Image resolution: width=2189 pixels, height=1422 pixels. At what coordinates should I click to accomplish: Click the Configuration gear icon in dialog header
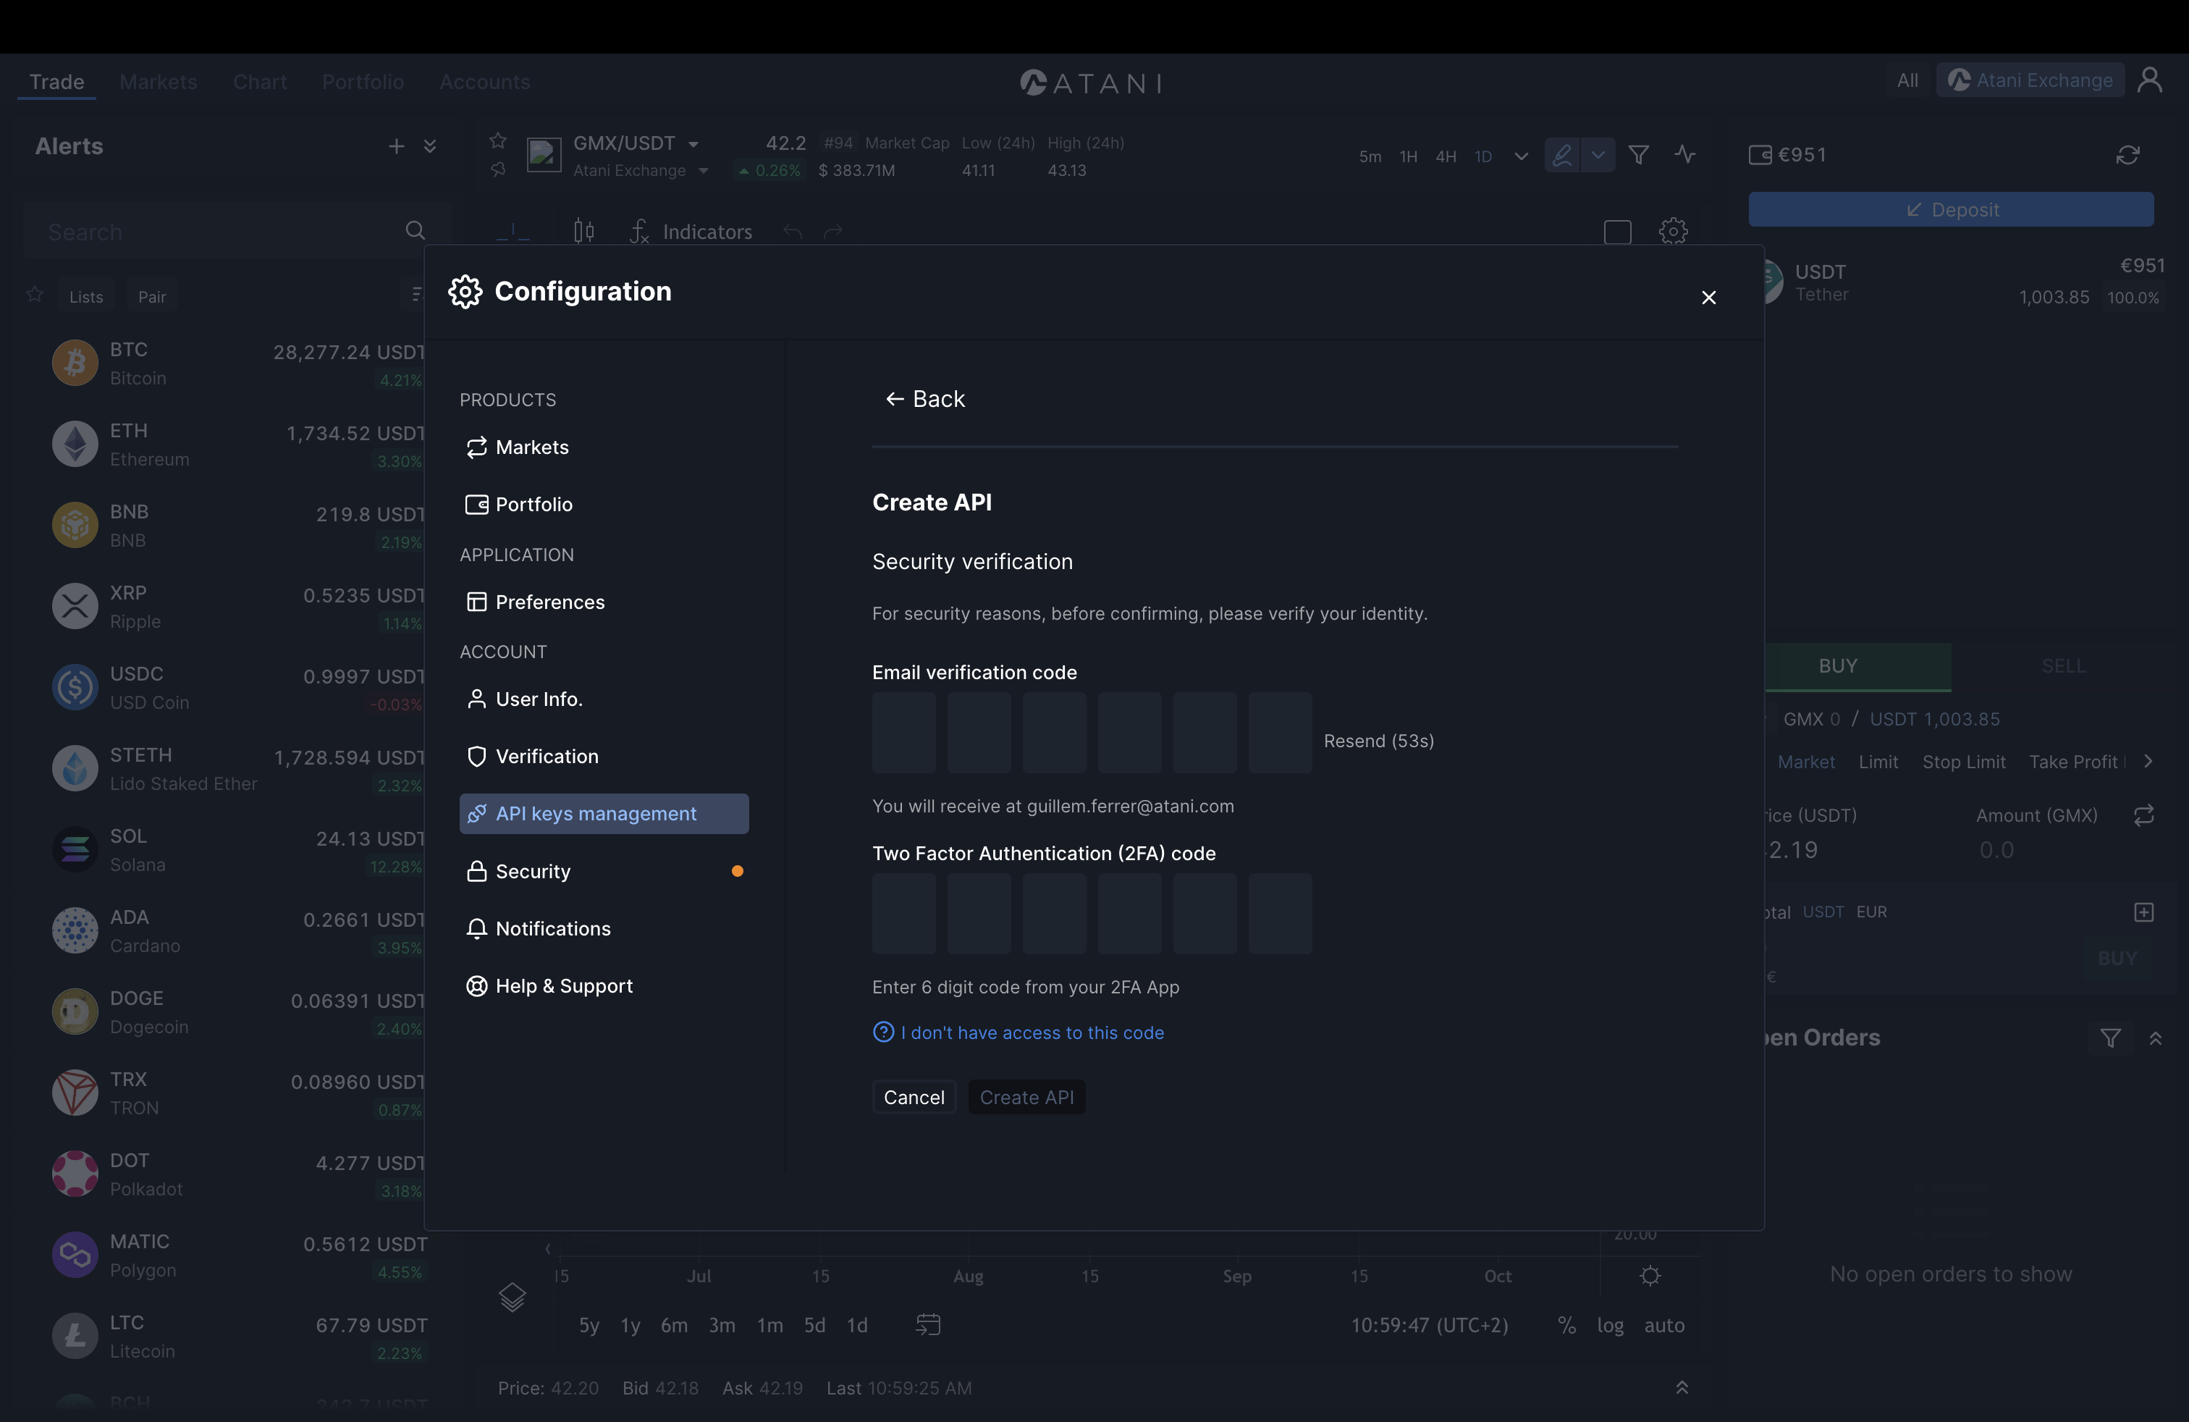465,292
